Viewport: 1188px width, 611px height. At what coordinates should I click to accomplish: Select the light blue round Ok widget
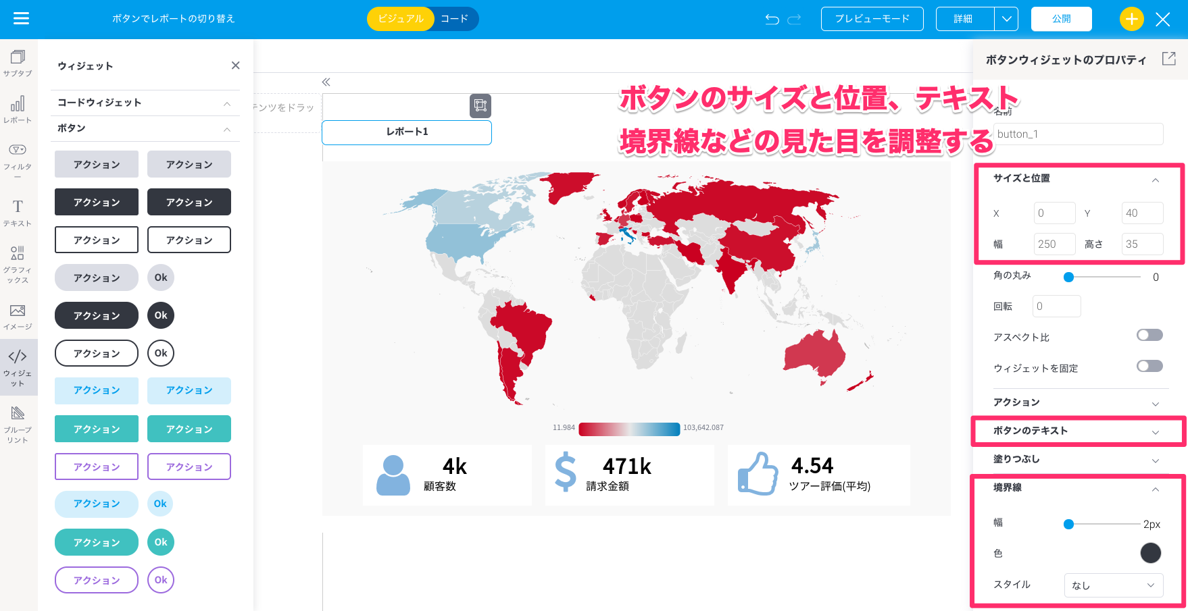[160, 504]
